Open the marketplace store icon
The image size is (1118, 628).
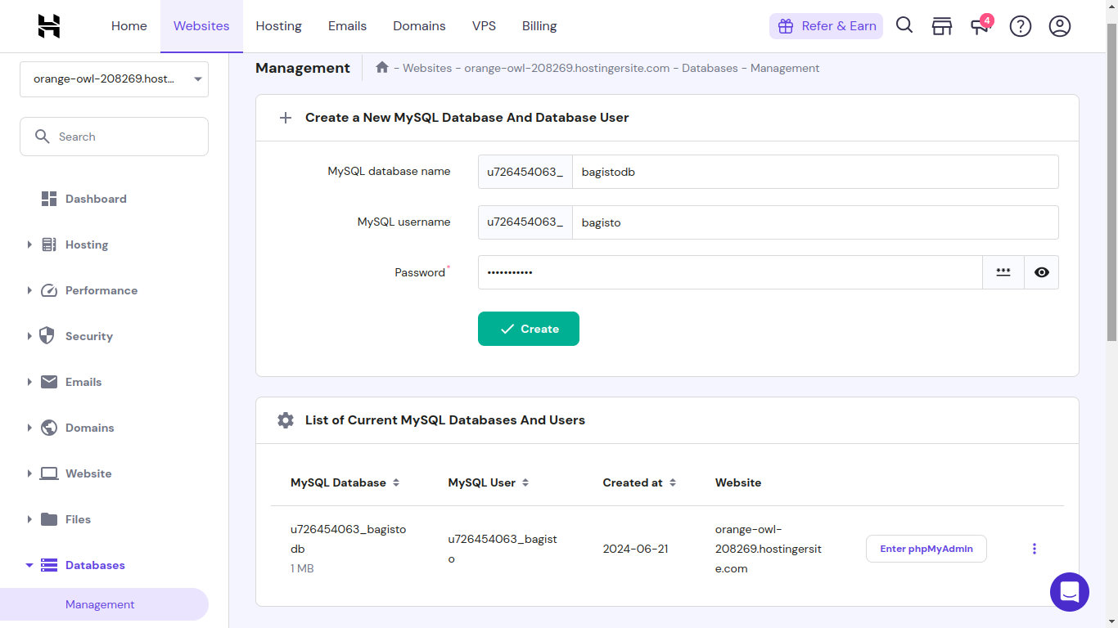coord(942,26)
